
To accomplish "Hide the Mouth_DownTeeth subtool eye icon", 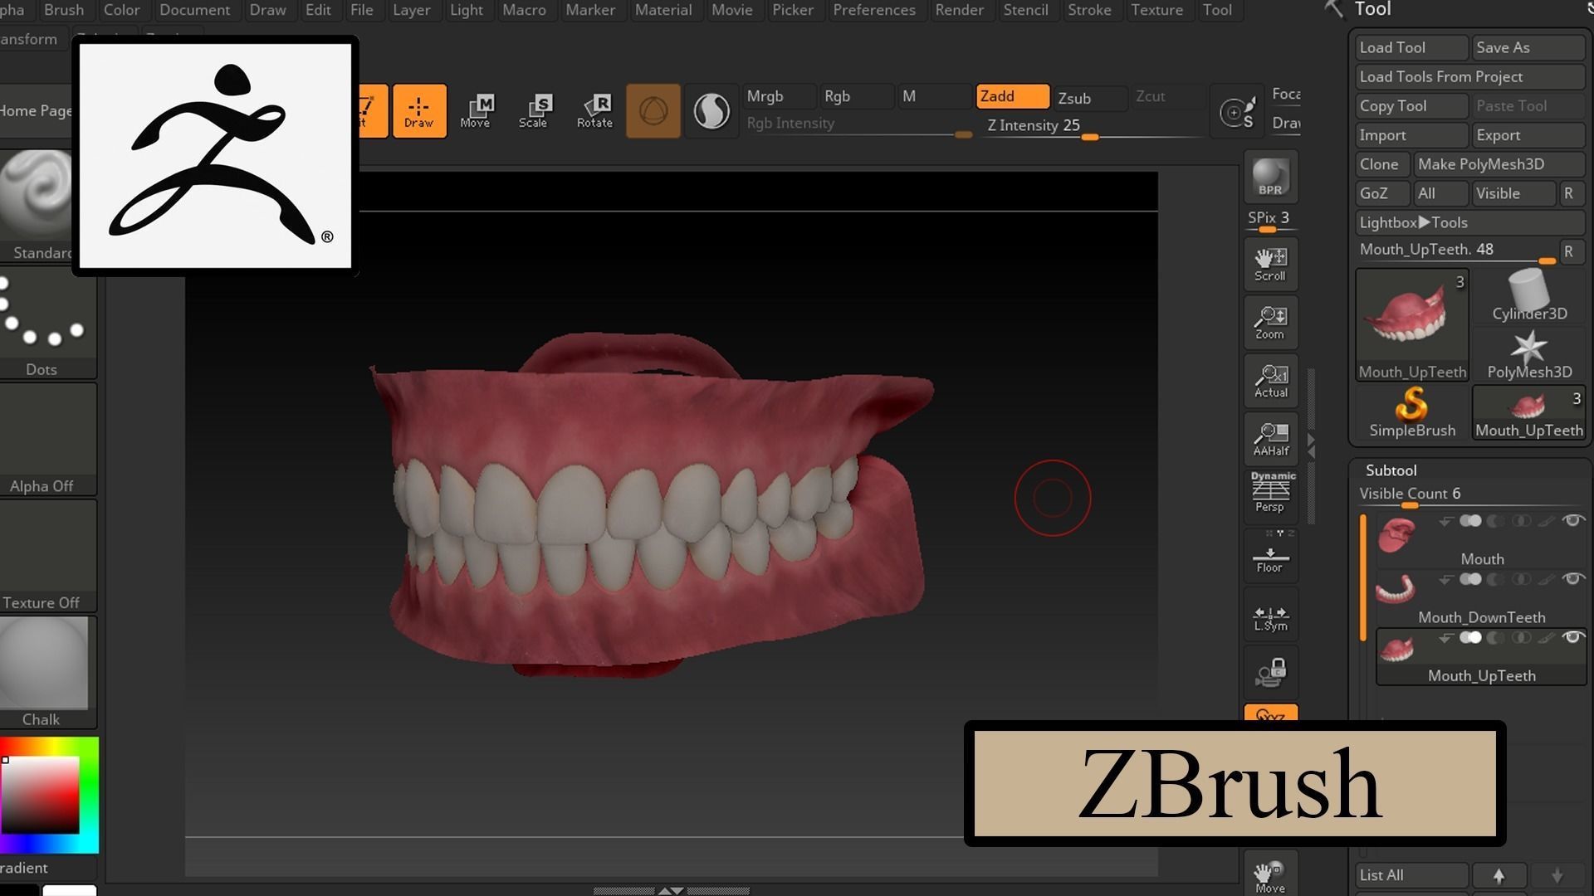I will click(1572, 579).
